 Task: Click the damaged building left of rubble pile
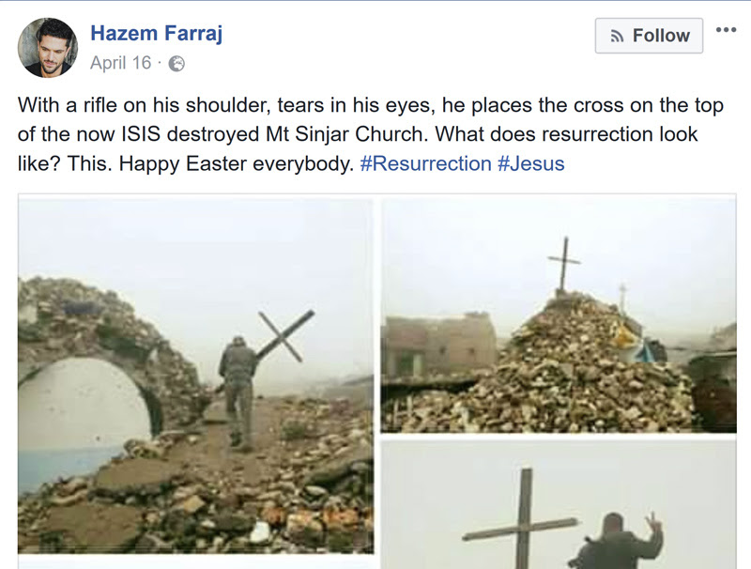pos(440,345)
